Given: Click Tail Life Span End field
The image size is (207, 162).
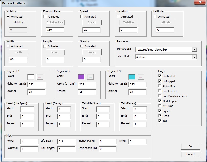Looking at the screenshot, I should 103,117.
